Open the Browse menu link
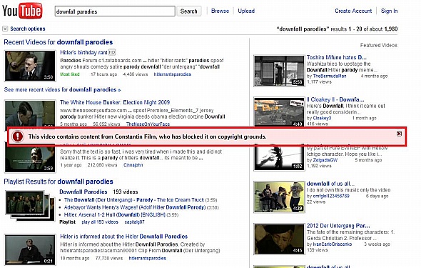Viewport: 421px width, 268px height. [x=220, y=11]
